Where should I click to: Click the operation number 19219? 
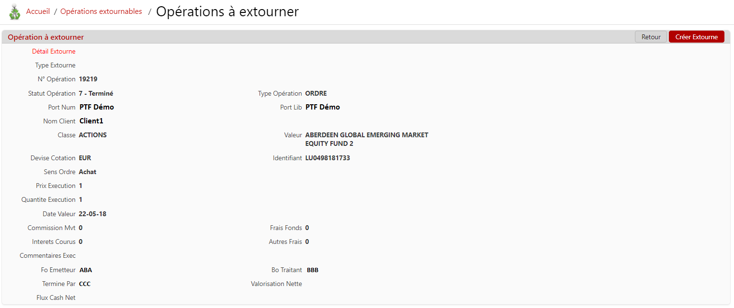pos(88,79)
